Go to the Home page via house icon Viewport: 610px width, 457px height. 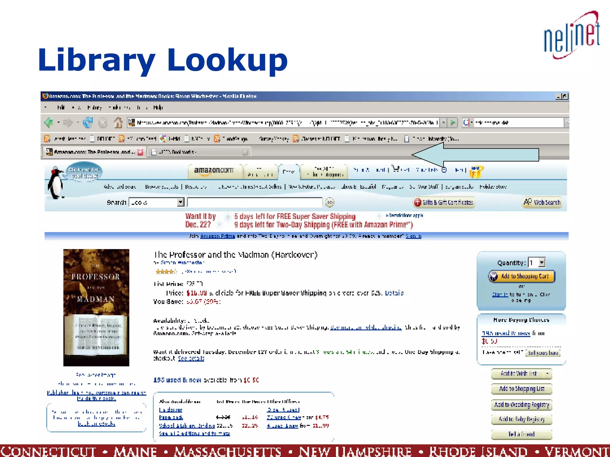coord(118,122)
